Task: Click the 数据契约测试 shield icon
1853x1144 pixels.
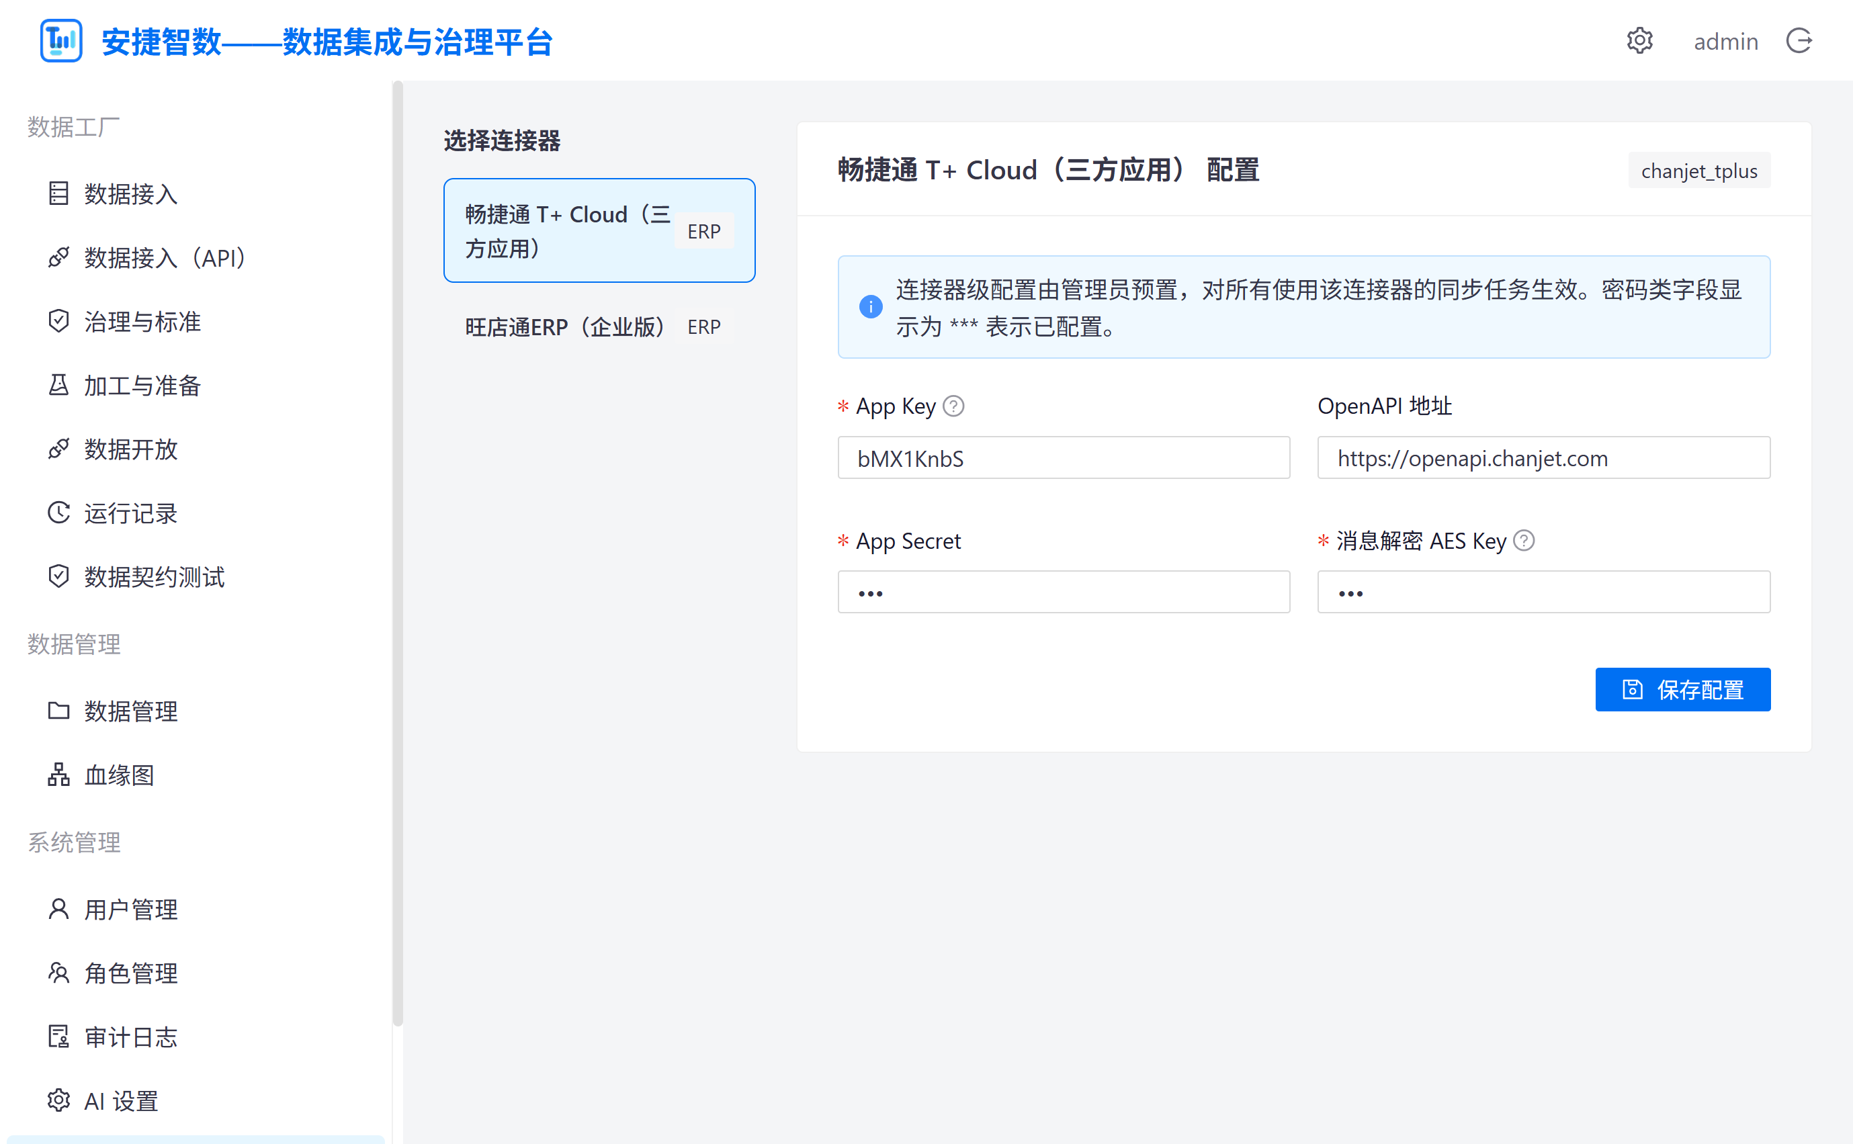Action: [58, 576]
